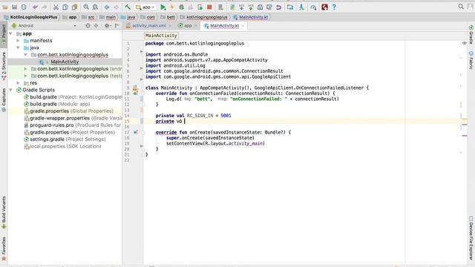The width and height of the screenshot is (475, 267).
Task: Click override gutter icon beside onCreate
Action: (136, 132)
